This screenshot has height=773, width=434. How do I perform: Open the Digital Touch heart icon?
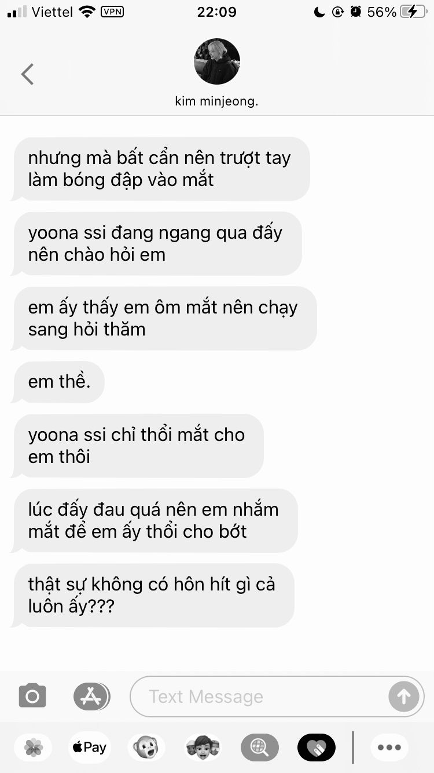[x=316, y=748]
